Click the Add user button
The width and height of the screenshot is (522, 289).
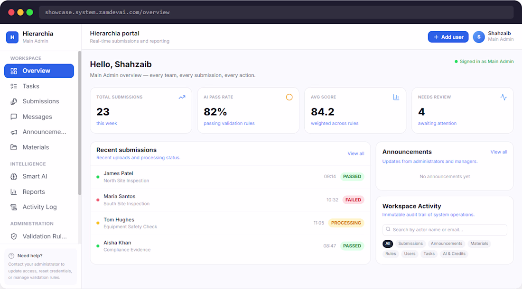[x=448, y=37]
